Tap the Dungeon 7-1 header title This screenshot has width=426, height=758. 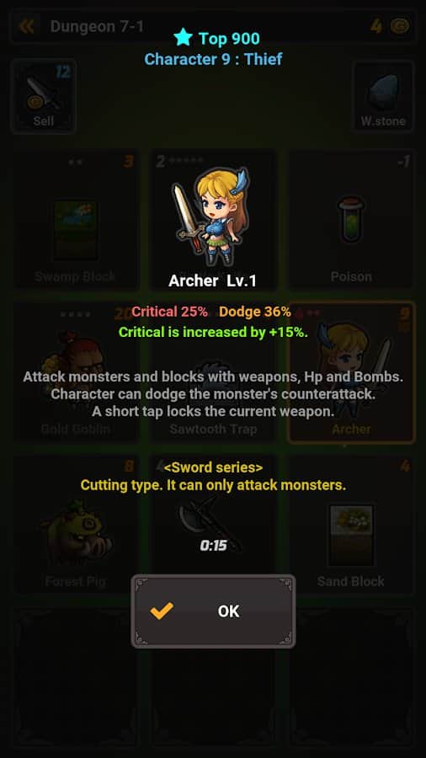(97, 26)
